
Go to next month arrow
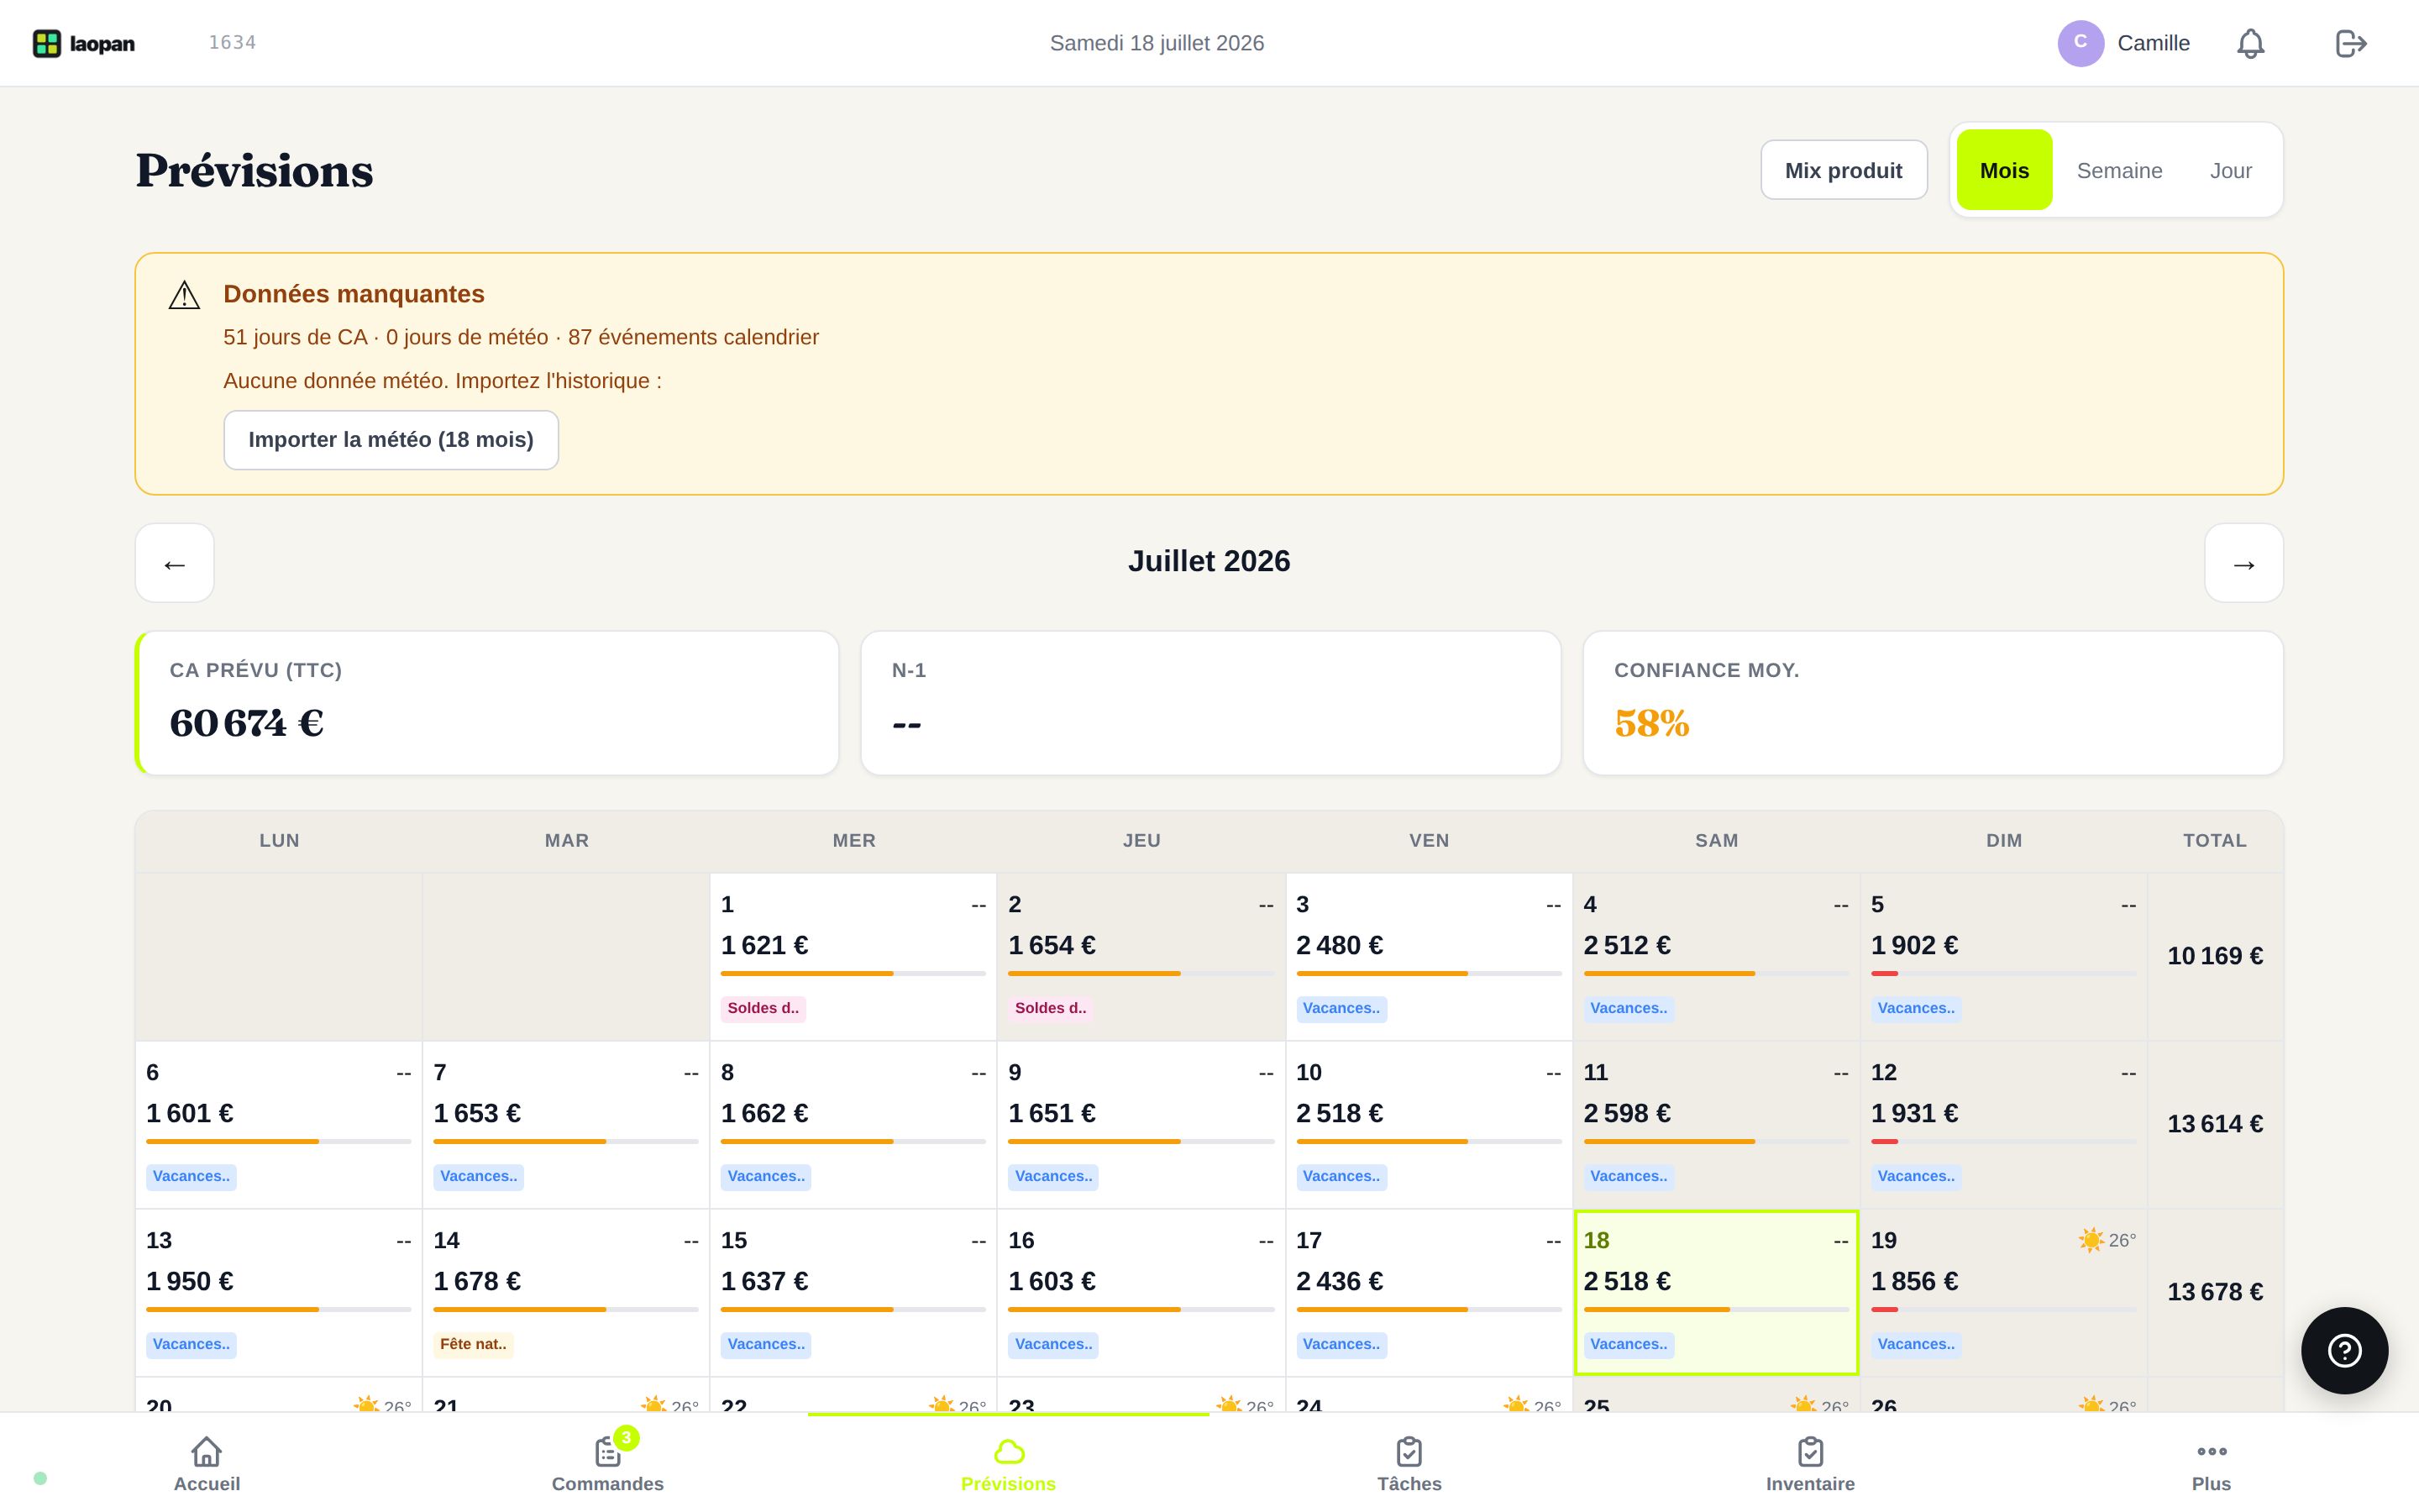(x=2243, y=563)
